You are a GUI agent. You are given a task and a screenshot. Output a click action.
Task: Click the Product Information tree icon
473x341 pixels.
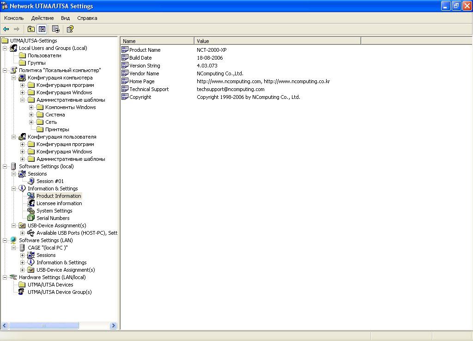(31, 196)
